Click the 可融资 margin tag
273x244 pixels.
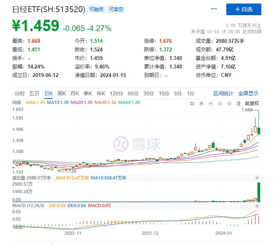[96, 9]
